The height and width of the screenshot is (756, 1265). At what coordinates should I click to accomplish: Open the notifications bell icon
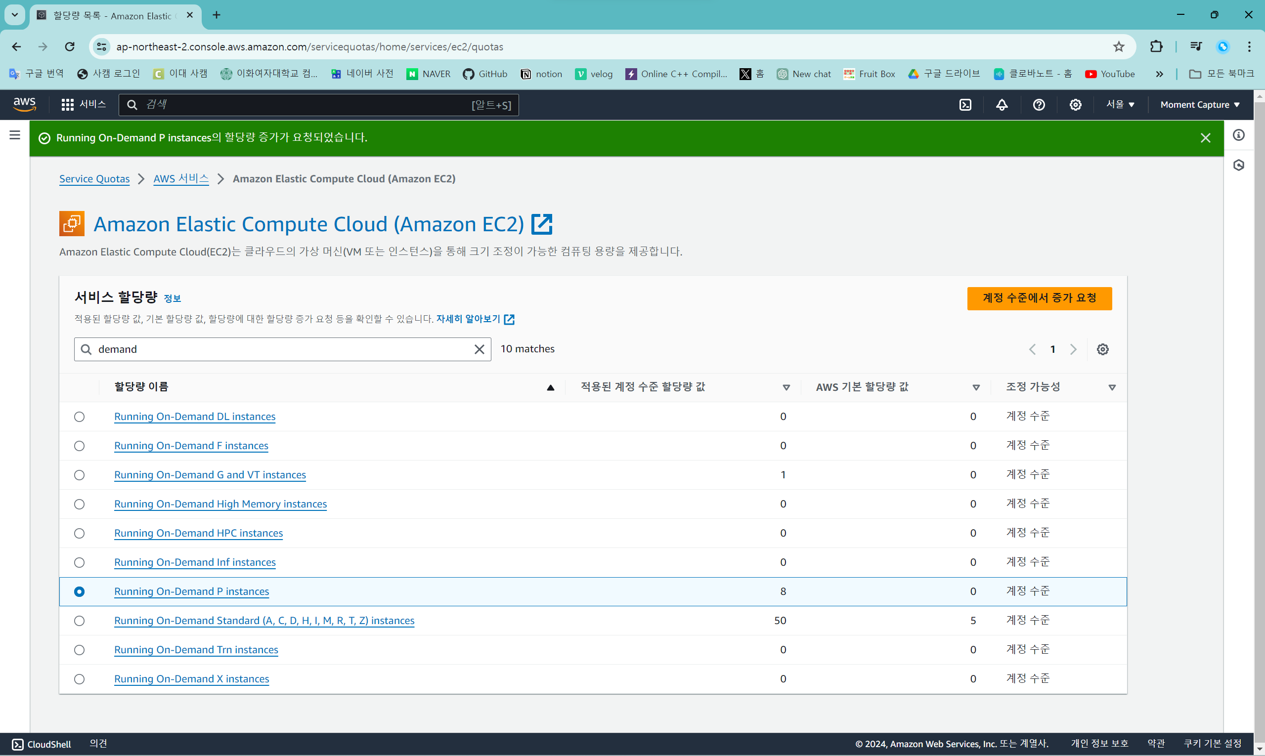1002,105
